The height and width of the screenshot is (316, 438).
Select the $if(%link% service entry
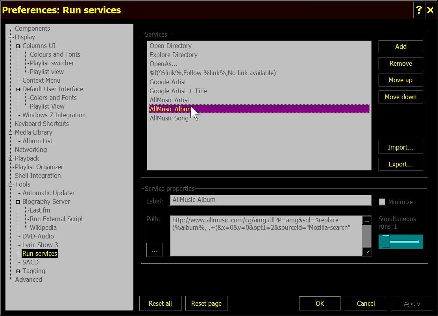pyautogui.click(x=259, y=73)
